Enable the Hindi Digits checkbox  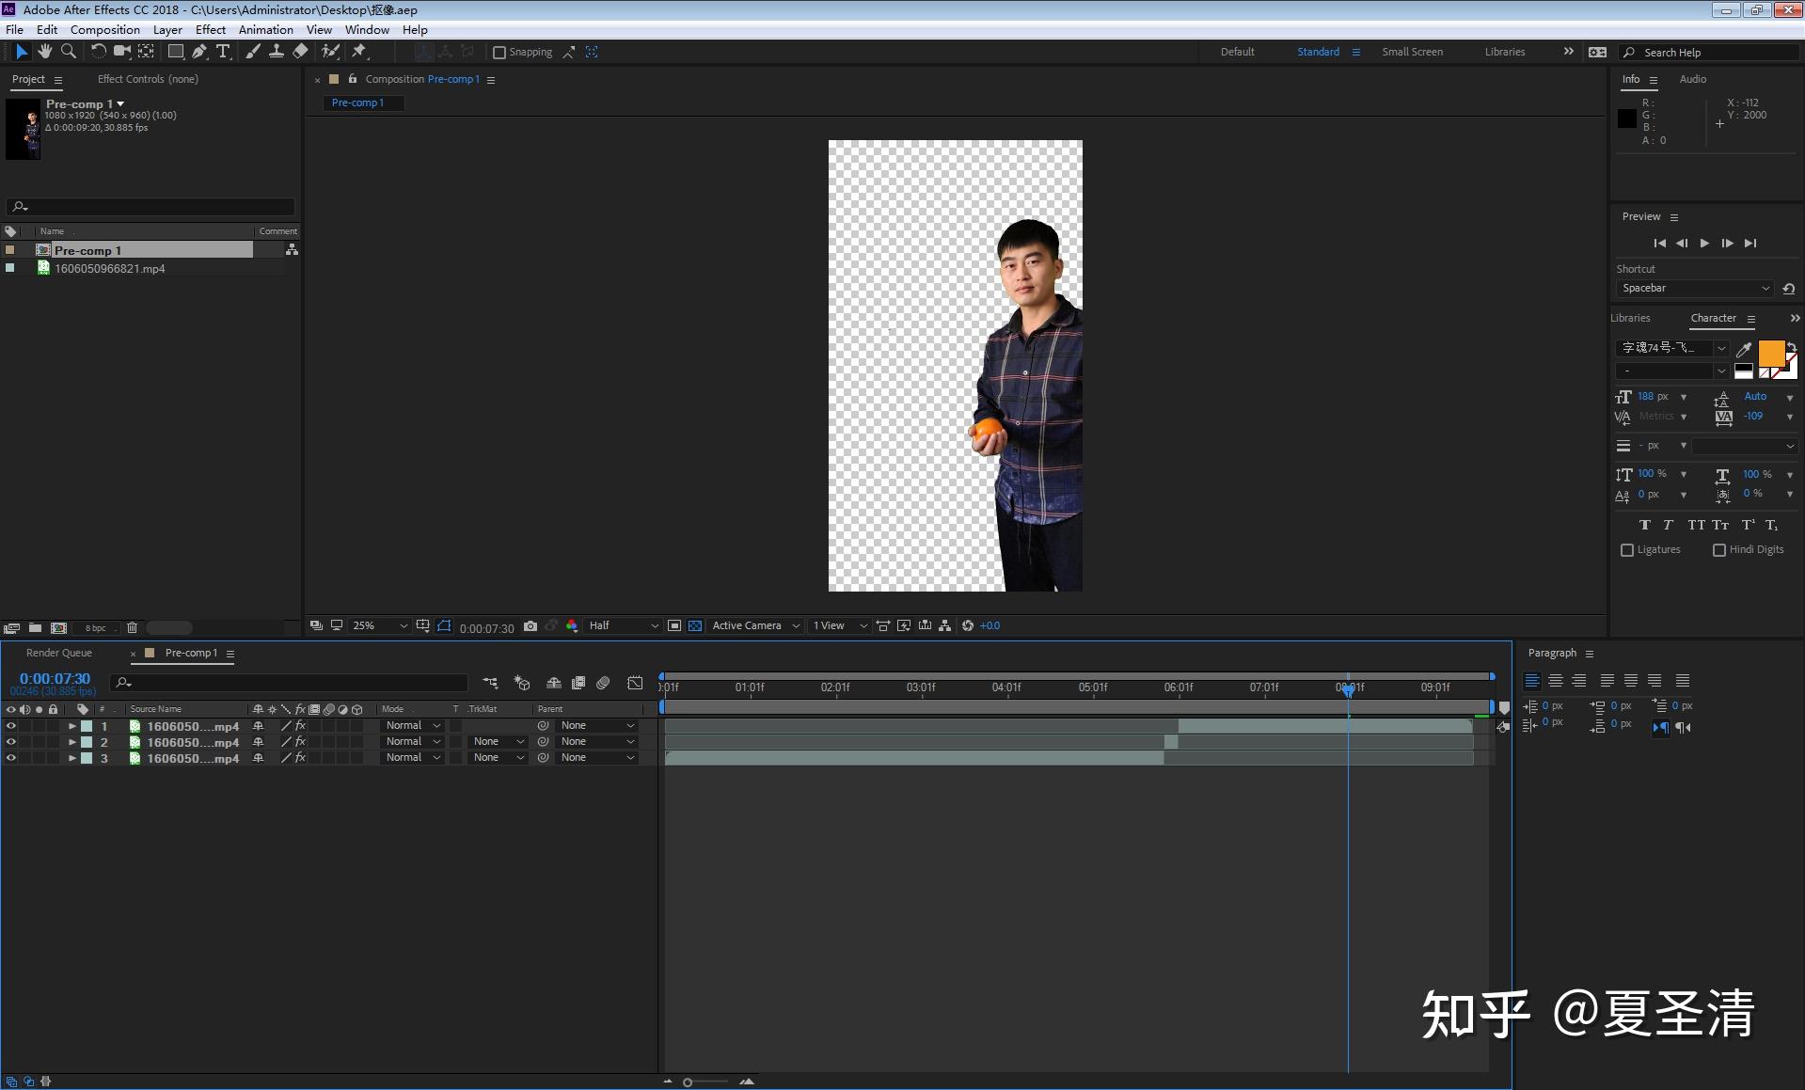pyautogui.click(x=1719, y=550)
